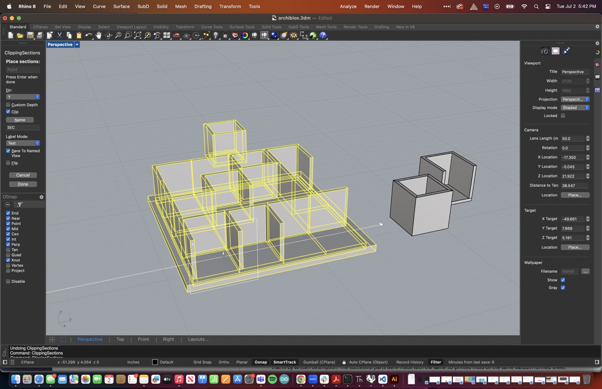Click the SEC name input field
The width and height of the screenshot is (602, 389).
(23, 127)
